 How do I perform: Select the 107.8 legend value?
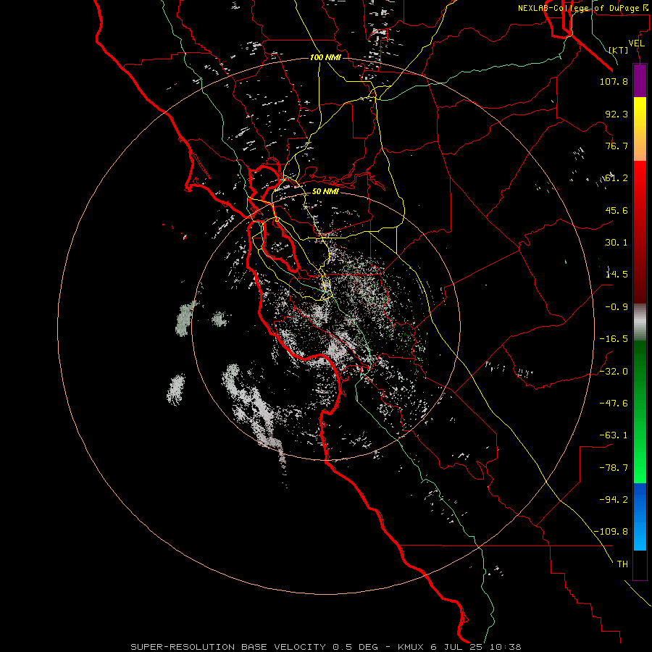[x=614, y=81]
